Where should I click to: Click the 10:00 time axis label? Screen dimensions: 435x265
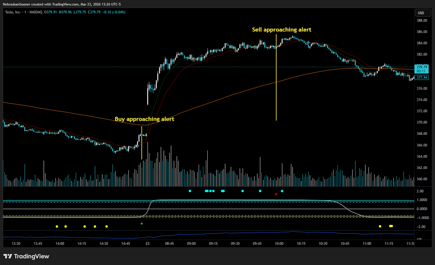(279, 244)
